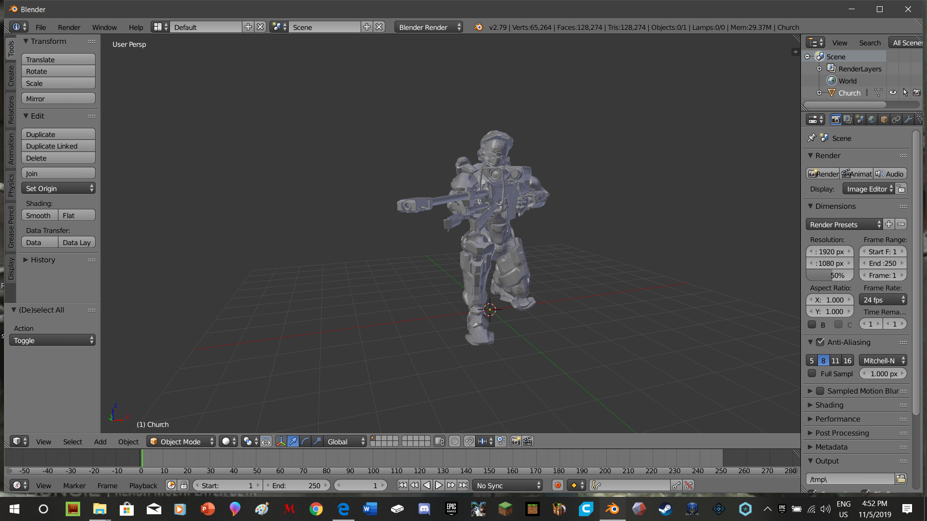Click the pin icon next to Scene
This screenshot has width=927, height=521.
pos(812,138)
